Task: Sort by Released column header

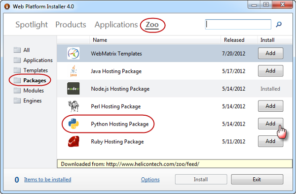Action: point(239,40)
